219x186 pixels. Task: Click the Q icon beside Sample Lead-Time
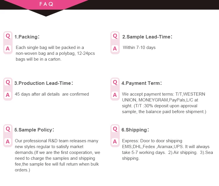(x=115, y=36)
